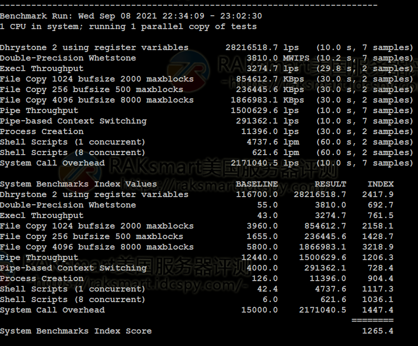
Task: Select the Whetstone index 692.7
Action: [x=380, y=205]
